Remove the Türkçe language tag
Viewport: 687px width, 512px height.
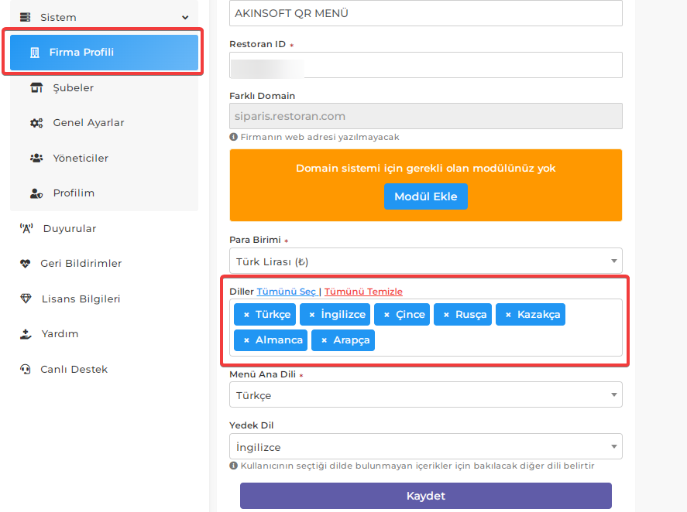coord(246,315)
